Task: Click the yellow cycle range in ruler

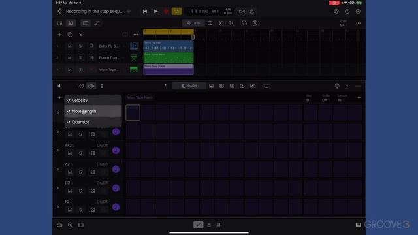Action: (x=169, y=31)
